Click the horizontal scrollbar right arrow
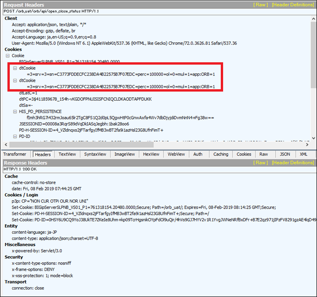317x297 pixels. click(x=306, y=145)
